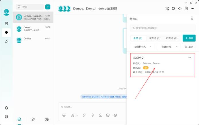The image size is (199, 125).
Task: Click the todo title search field
Action: [163, 28]
